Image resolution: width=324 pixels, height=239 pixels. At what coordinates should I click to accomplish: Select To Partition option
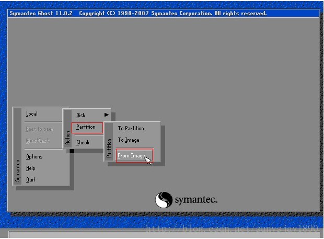[131, 128]
